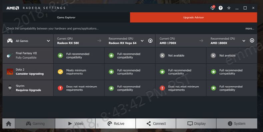Viewport: 263px width, 132px height.
Task: Click the favorites star icon in title bar
Action: click(x=229, y=8)
